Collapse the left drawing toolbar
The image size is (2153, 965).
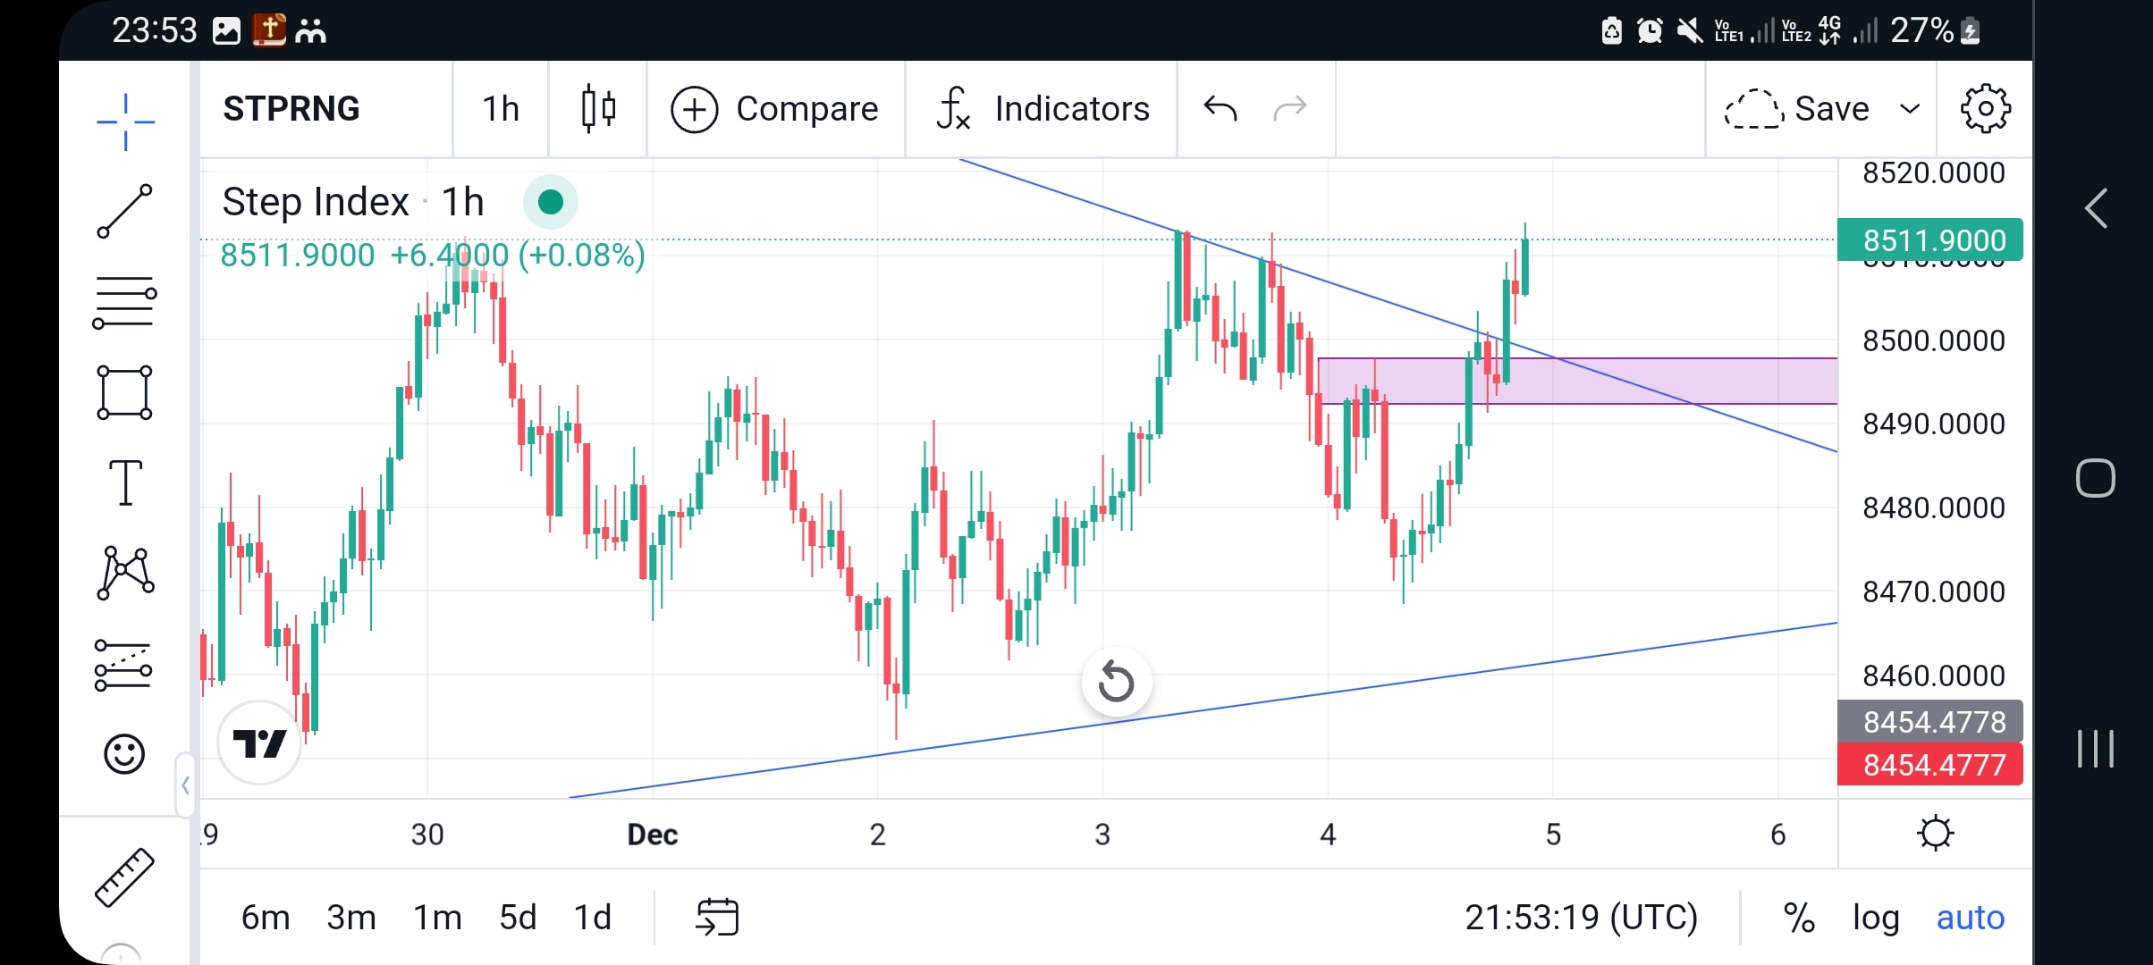pyautogui.click(x=185, y=785)
